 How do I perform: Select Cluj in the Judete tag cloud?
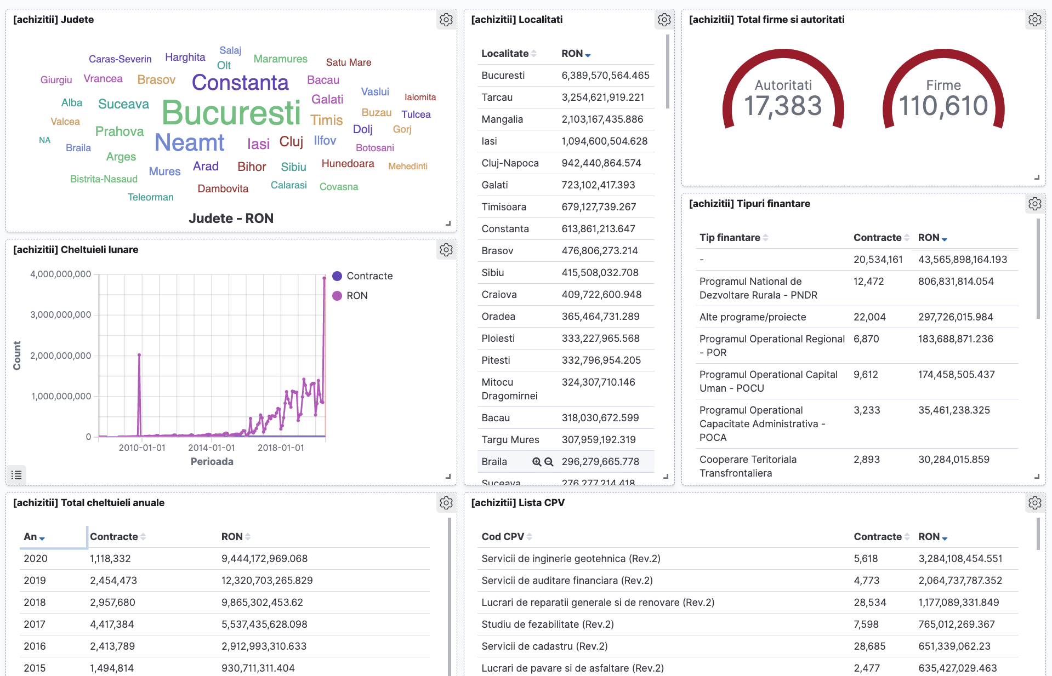291,142
